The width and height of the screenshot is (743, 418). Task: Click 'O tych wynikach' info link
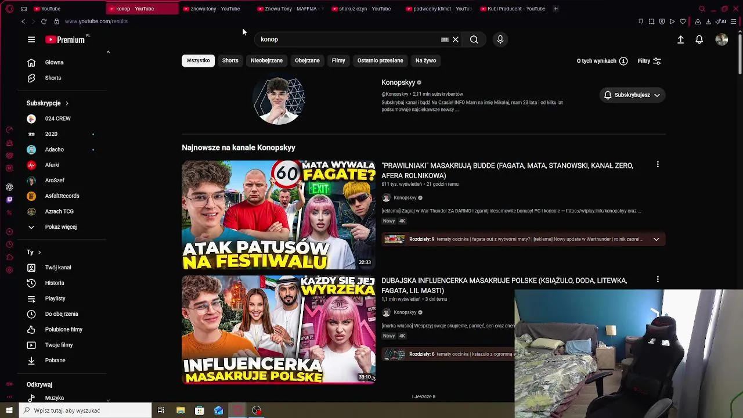[x=602, y=61]
